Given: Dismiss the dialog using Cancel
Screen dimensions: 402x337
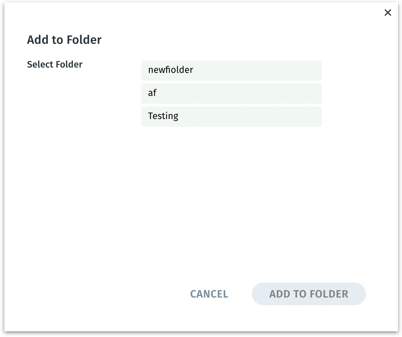Looking at the screenshot, I should [x=209, y=294].
